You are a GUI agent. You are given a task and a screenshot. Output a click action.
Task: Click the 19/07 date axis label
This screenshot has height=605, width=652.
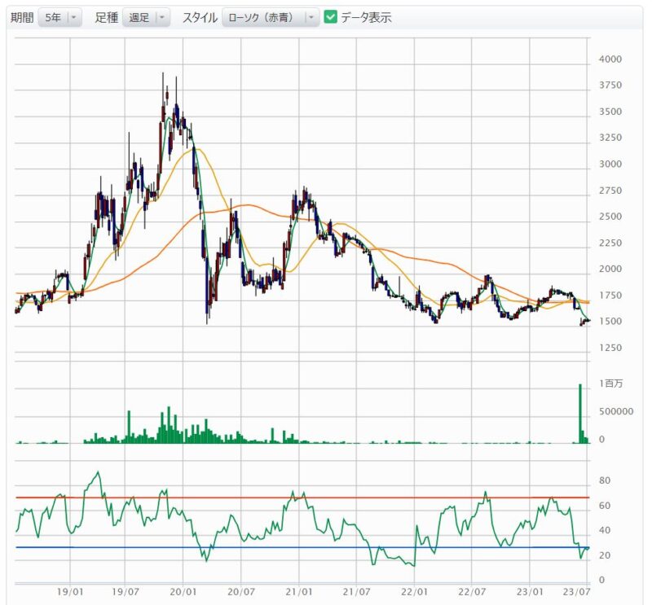[125, 591]
